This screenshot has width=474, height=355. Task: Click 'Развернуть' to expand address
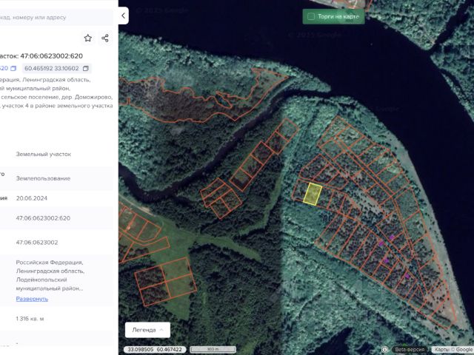[32, 299]
